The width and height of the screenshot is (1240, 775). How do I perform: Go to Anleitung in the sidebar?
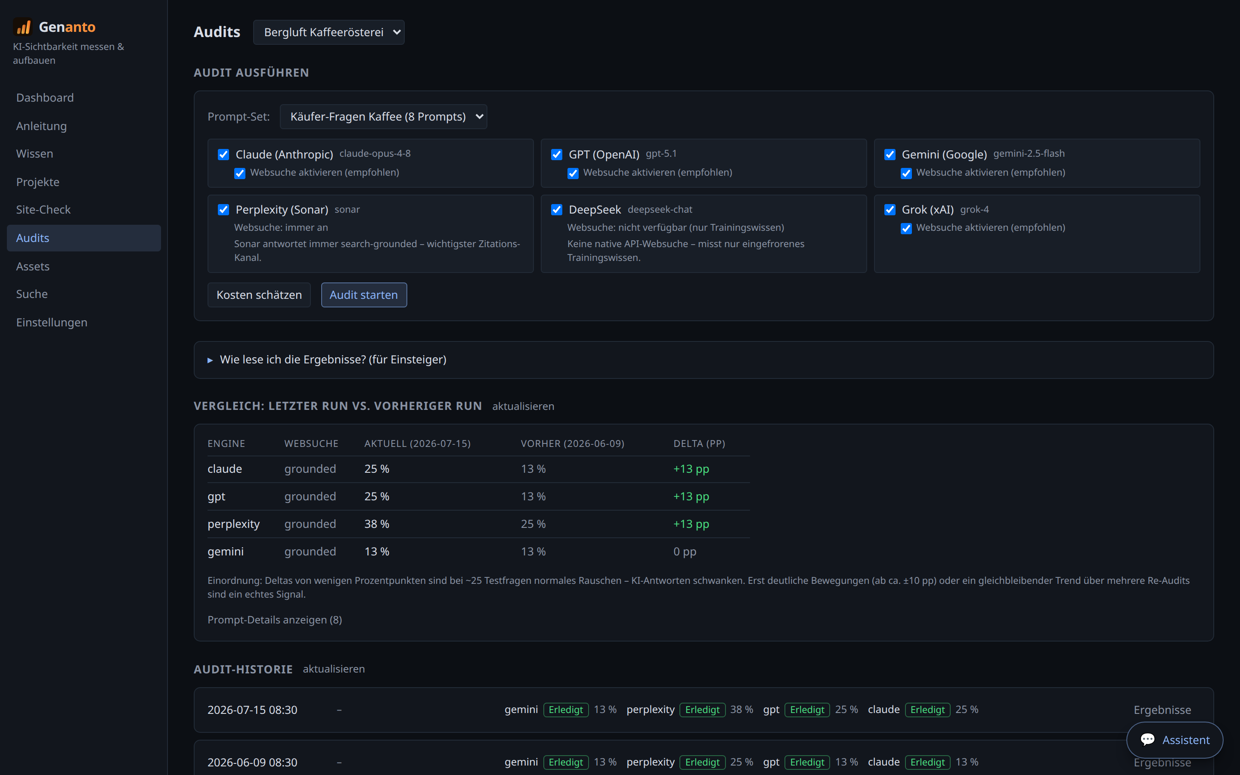[84, 126]
